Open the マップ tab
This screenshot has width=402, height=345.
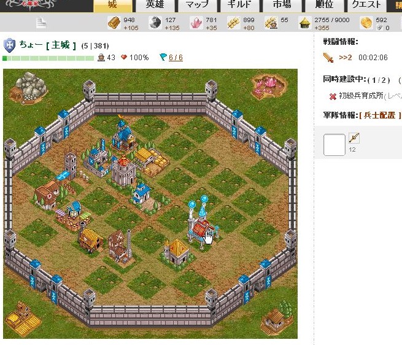[x=197, y=5]
